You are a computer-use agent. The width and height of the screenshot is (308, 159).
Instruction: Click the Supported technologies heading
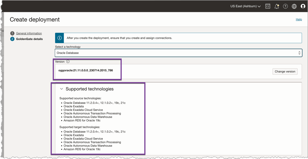tap(90, 89)
